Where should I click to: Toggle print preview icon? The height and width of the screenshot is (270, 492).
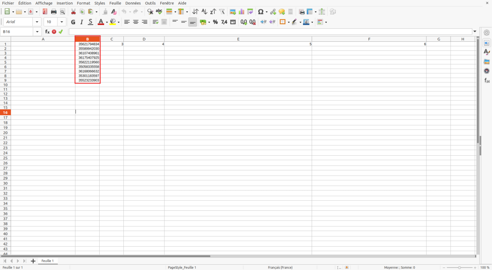63,12
